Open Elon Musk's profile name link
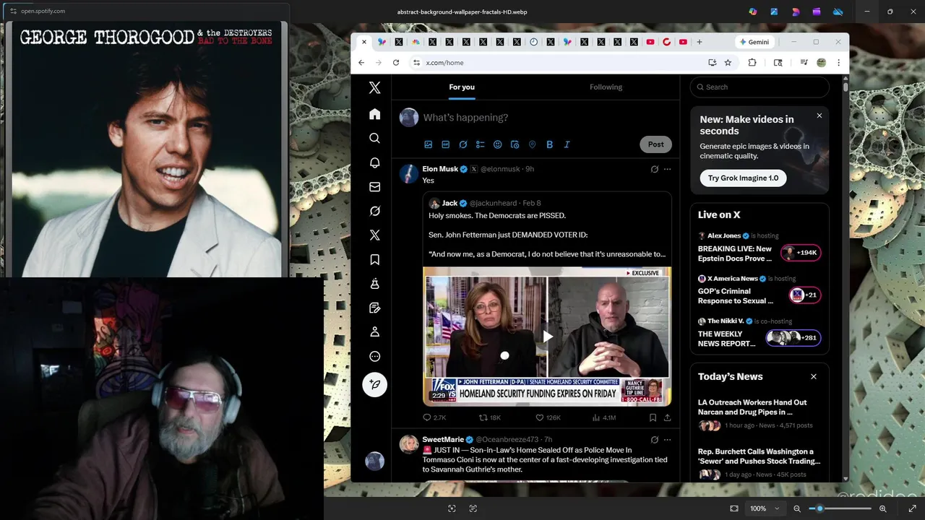925x520 pixels. point(440,169)
